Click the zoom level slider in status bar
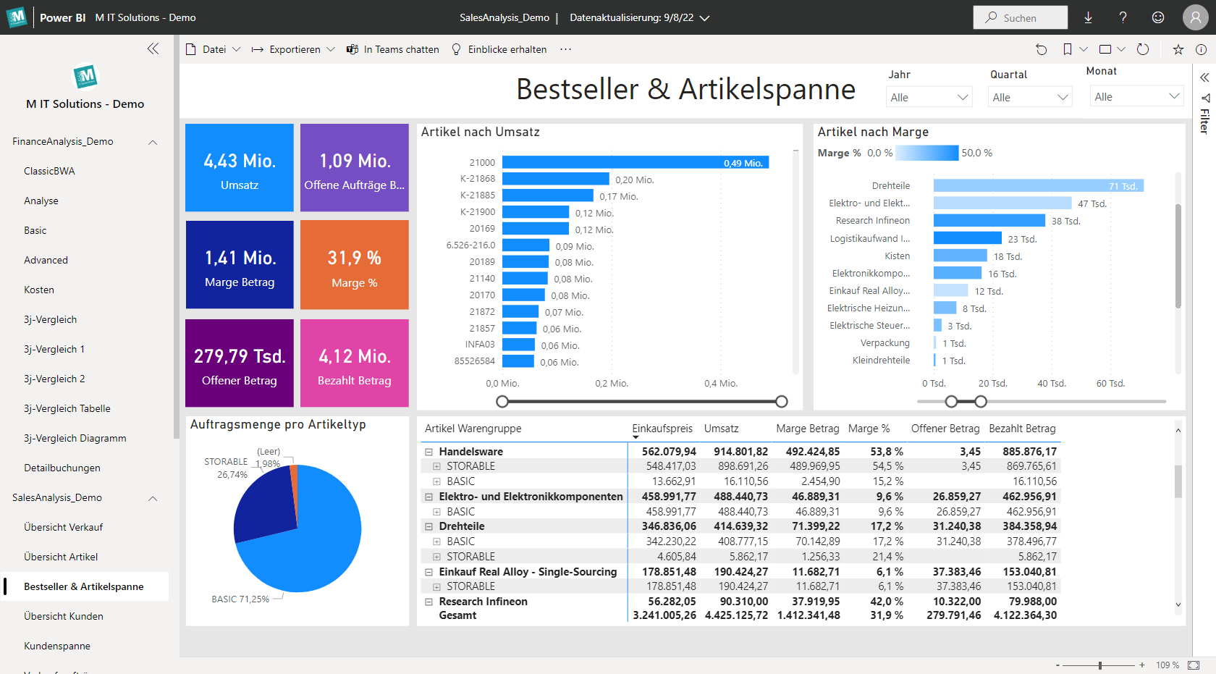The height and width of the screenshot is (674, 1216). (x=1099, y=665)
